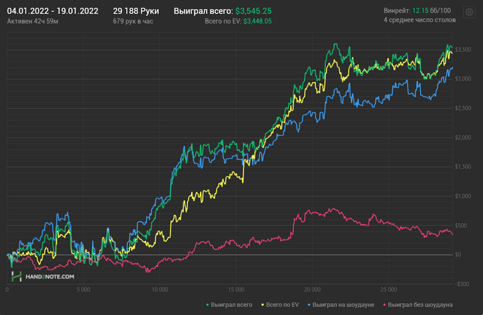Click the 'Винрейт:' header label

point(397,10)
